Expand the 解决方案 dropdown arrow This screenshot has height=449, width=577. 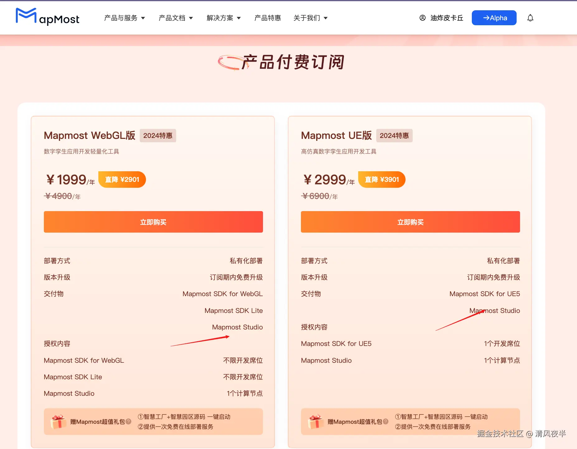(x=239, y=18)
